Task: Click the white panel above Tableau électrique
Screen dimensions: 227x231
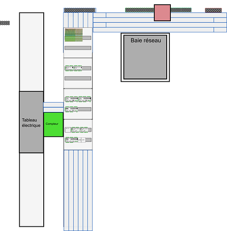Action: click(x=32, y=52)
